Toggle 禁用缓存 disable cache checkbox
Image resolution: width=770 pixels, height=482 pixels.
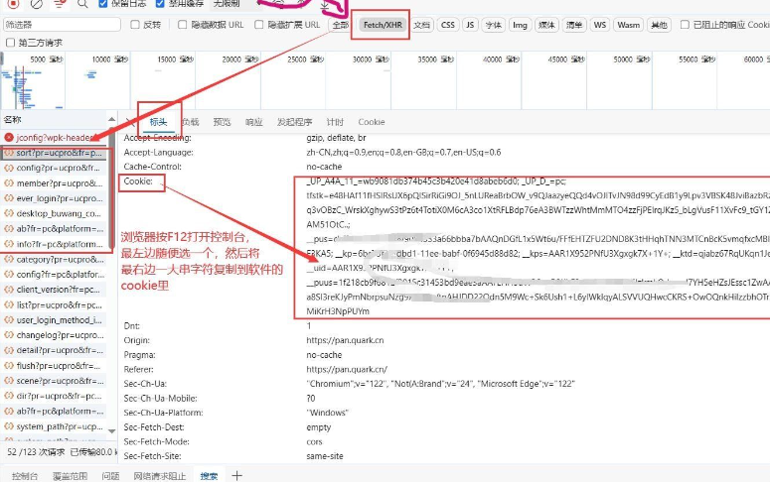160,3
